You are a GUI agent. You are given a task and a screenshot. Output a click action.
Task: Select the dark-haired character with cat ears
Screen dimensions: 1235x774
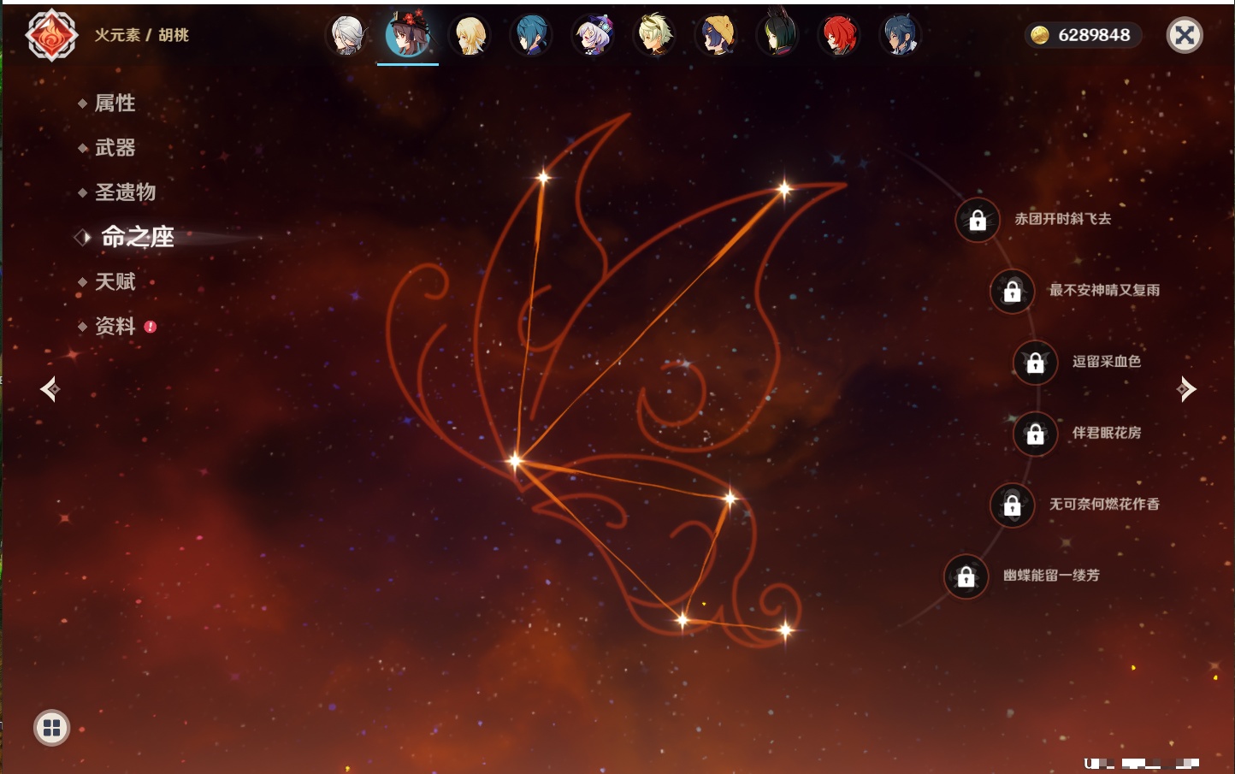777,34
